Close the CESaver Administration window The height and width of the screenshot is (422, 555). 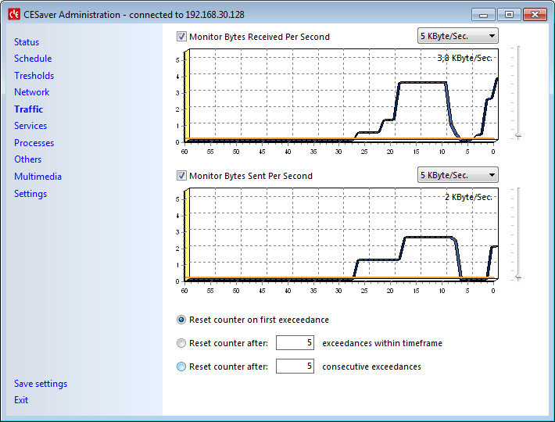[535, 15]
